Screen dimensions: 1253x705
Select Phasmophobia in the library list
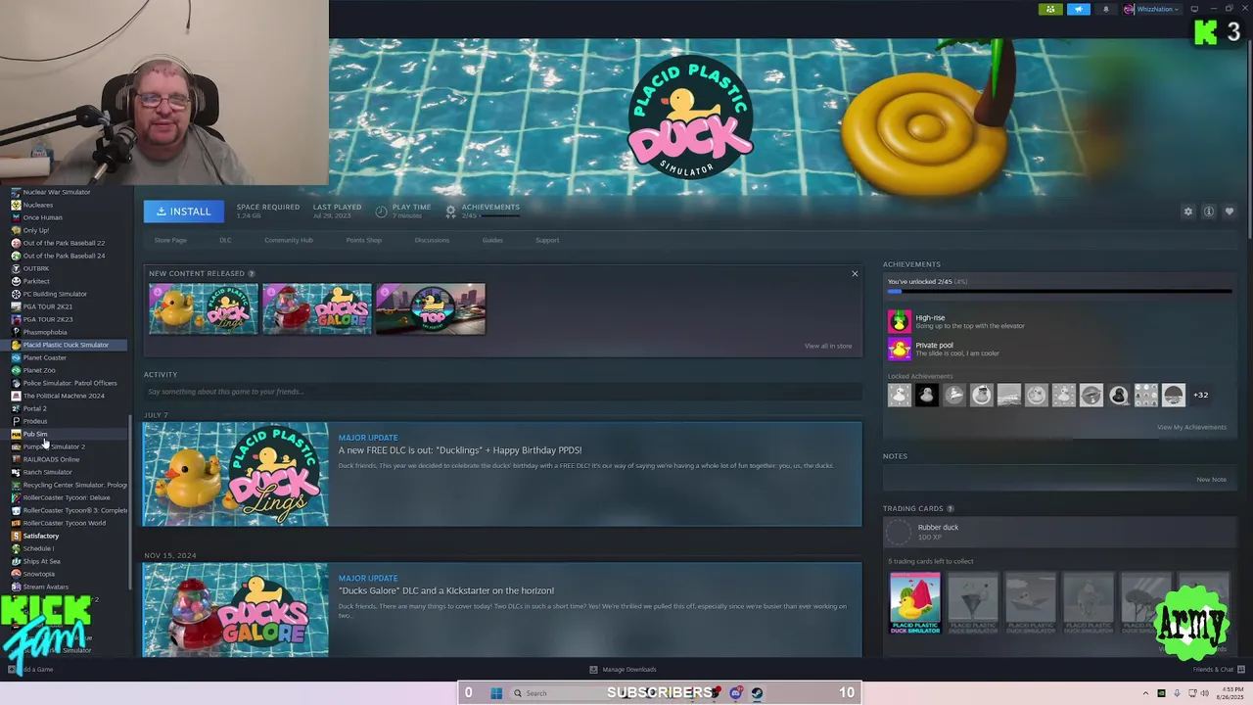[45, 332]
